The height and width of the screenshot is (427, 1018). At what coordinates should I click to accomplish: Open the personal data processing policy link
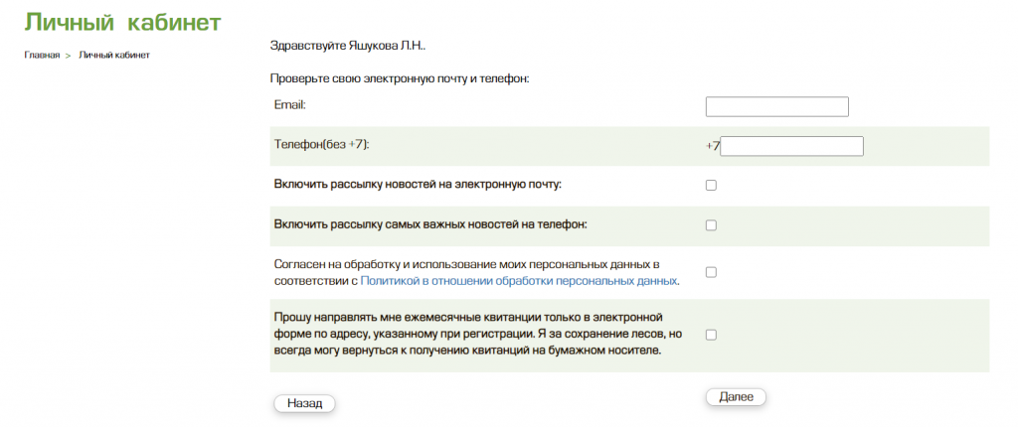tap(519, 281)
